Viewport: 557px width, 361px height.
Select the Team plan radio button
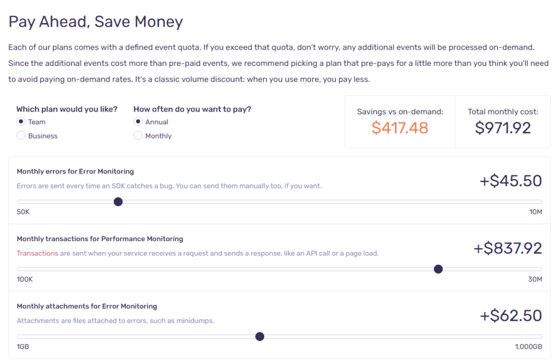(20, 121)
